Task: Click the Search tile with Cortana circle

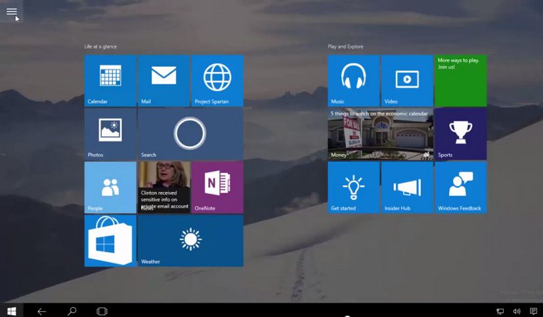Action: [x=190, y=134]
